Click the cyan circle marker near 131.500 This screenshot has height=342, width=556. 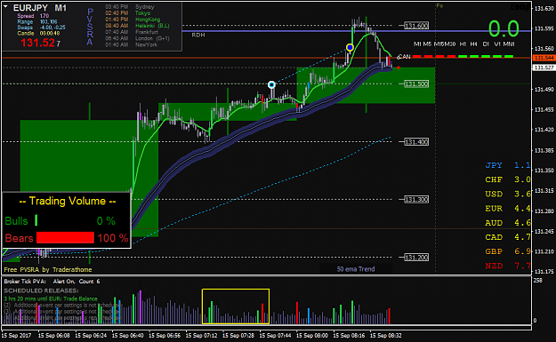coord(271,84)
